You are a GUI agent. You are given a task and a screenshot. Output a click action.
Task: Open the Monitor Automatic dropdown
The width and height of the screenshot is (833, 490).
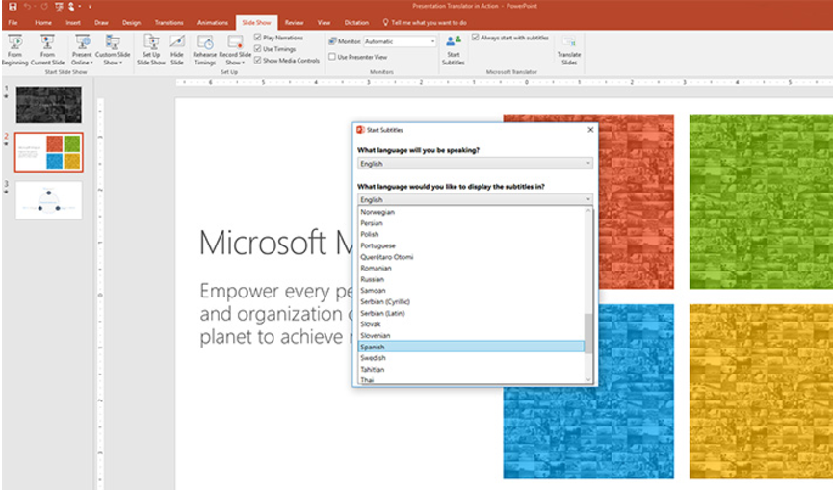(x=400, y=41)
